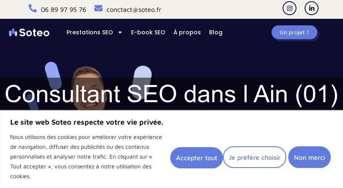Click the conctact@soteo.fr email link

click(x=134, y=9)
